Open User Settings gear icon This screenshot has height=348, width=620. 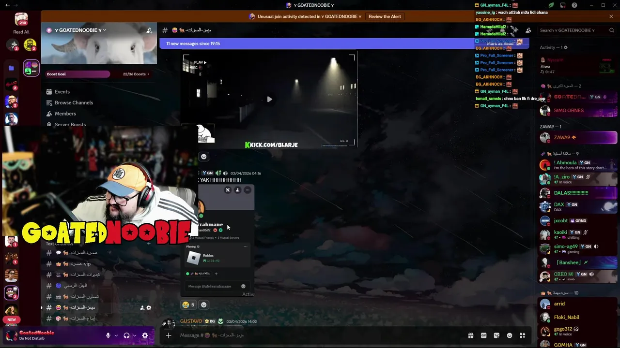(x=145, y=335)
